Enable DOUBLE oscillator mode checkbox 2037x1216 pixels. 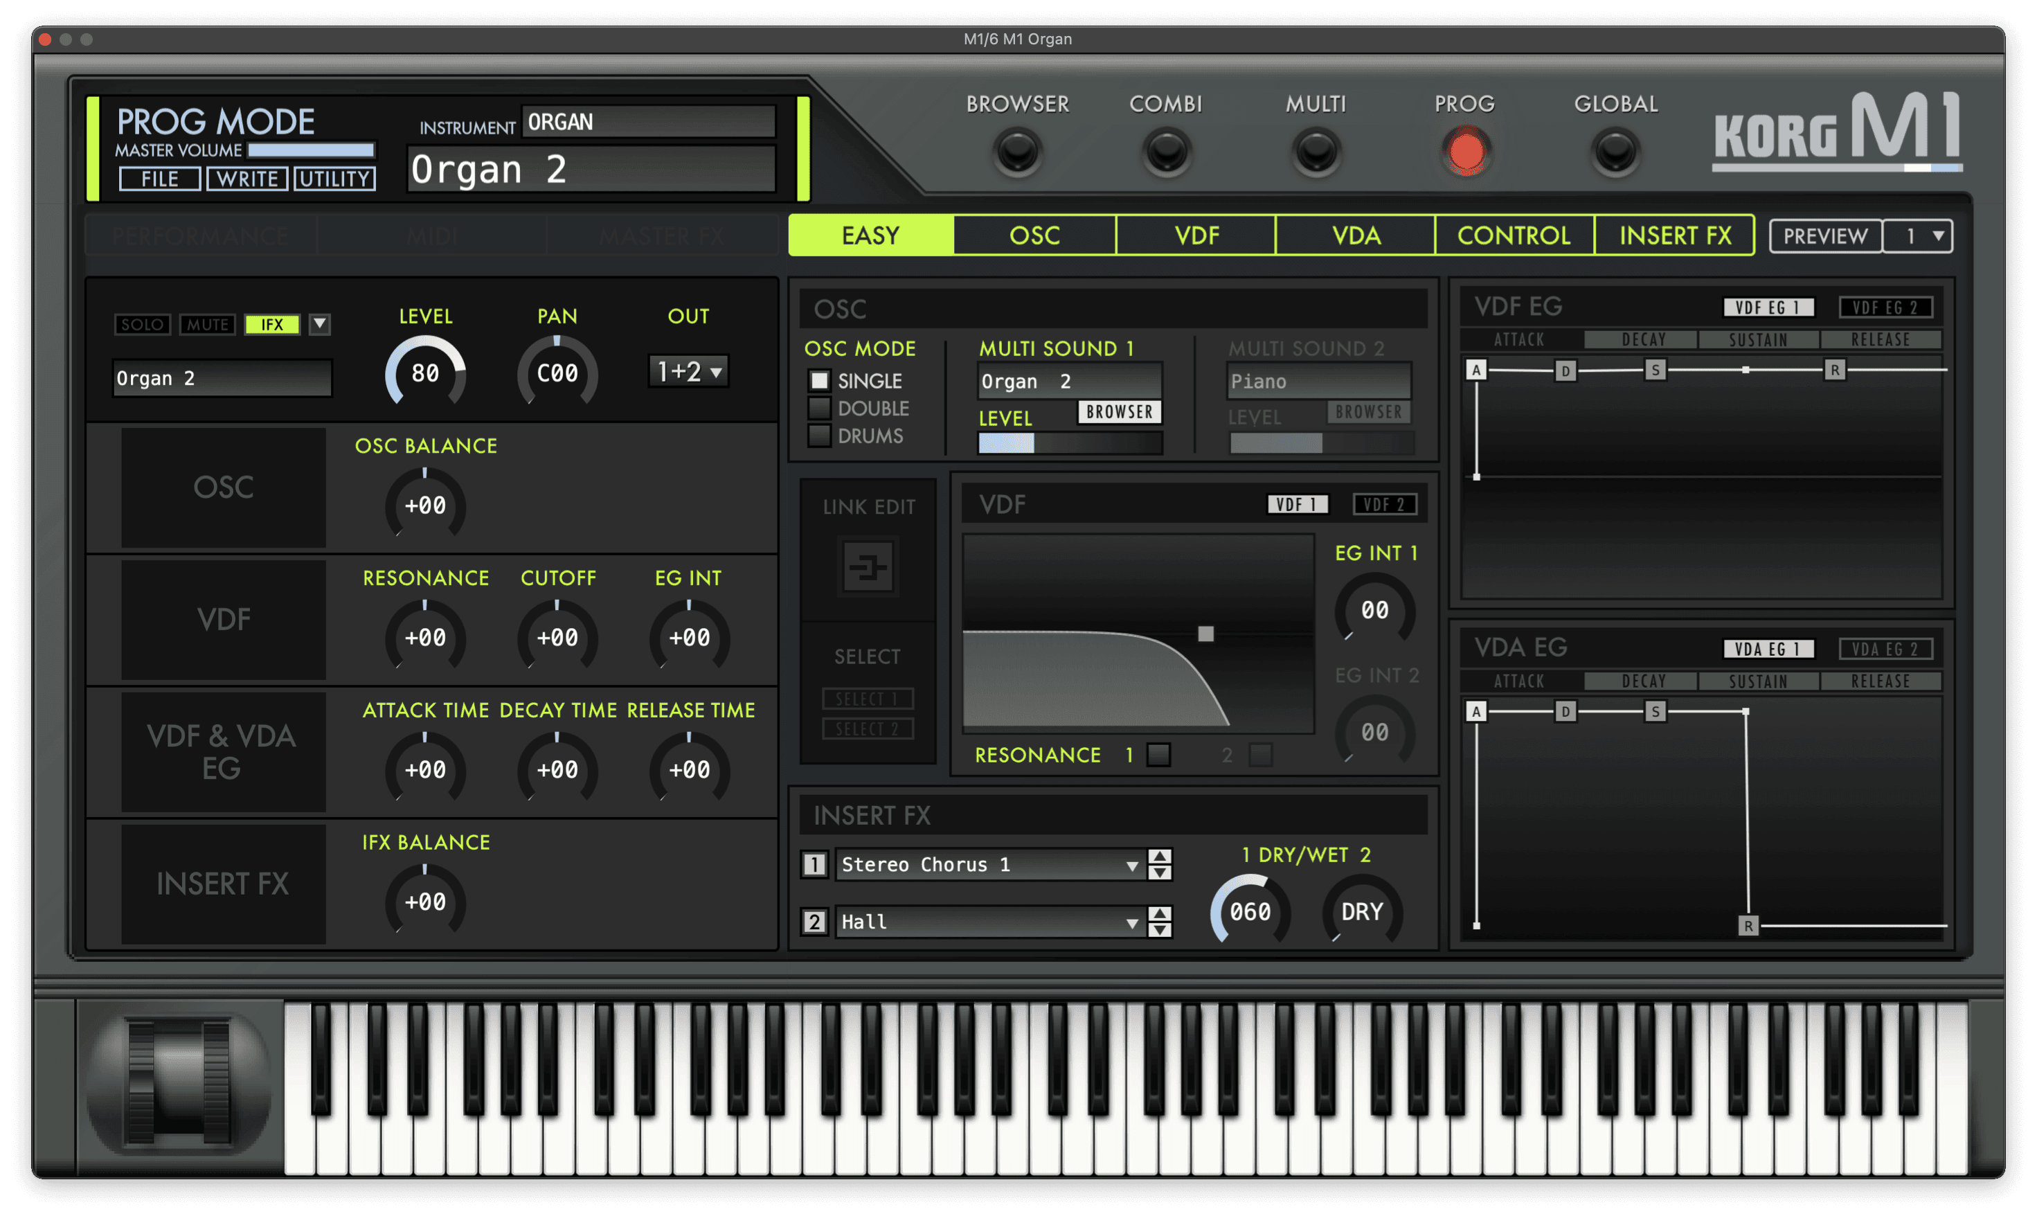819,408
